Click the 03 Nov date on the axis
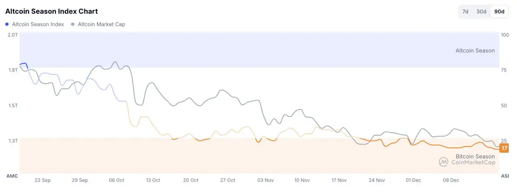Image resolution: width=517 pixels, height=193 pixels. tap(265, 180)
